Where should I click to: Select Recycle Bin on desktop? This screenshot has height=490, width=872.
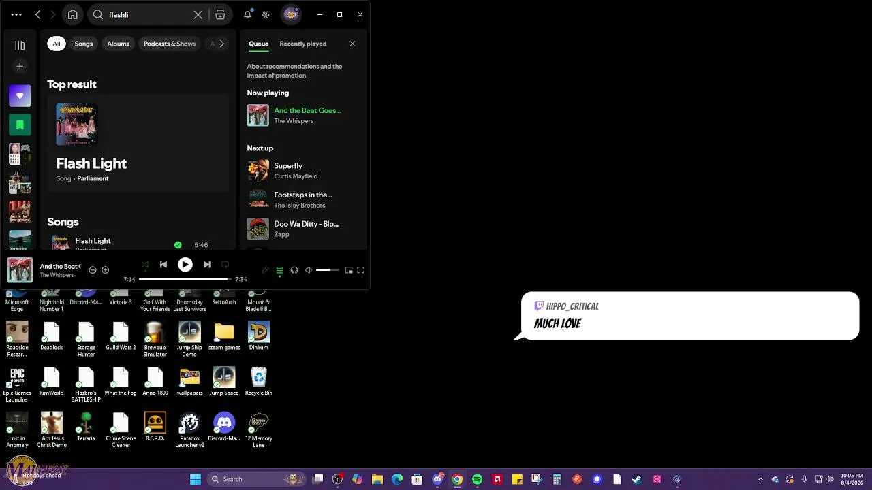pyautogui.click(x=259, y=382)
